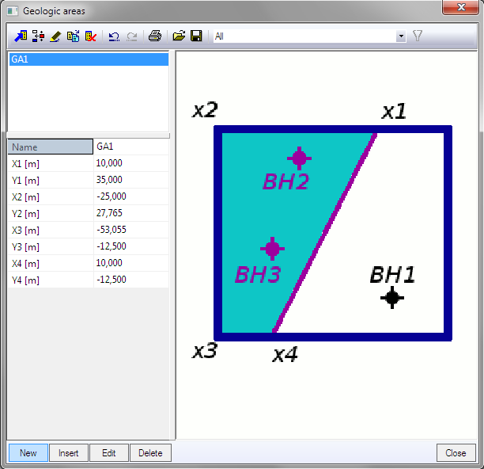Screen dimensions: 484x469
Task: Click the BH3 borehole marker in diagram
Action: point(272,248)
